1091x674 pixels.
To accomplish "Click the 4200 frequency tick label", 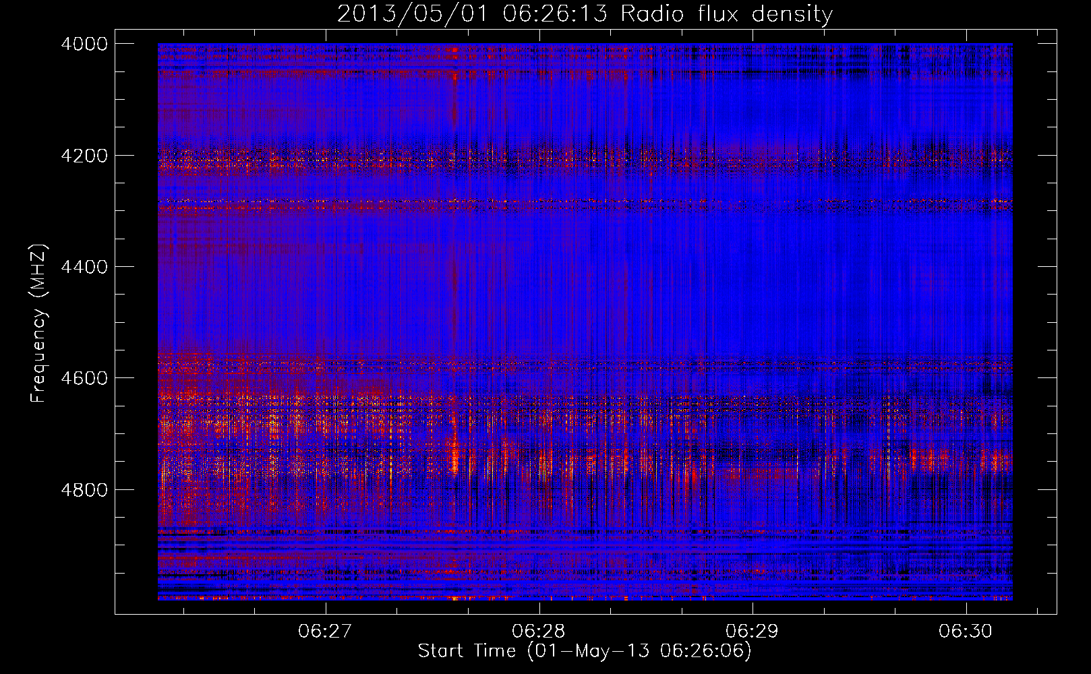I will pyautogui.click(x=84, y=156).
